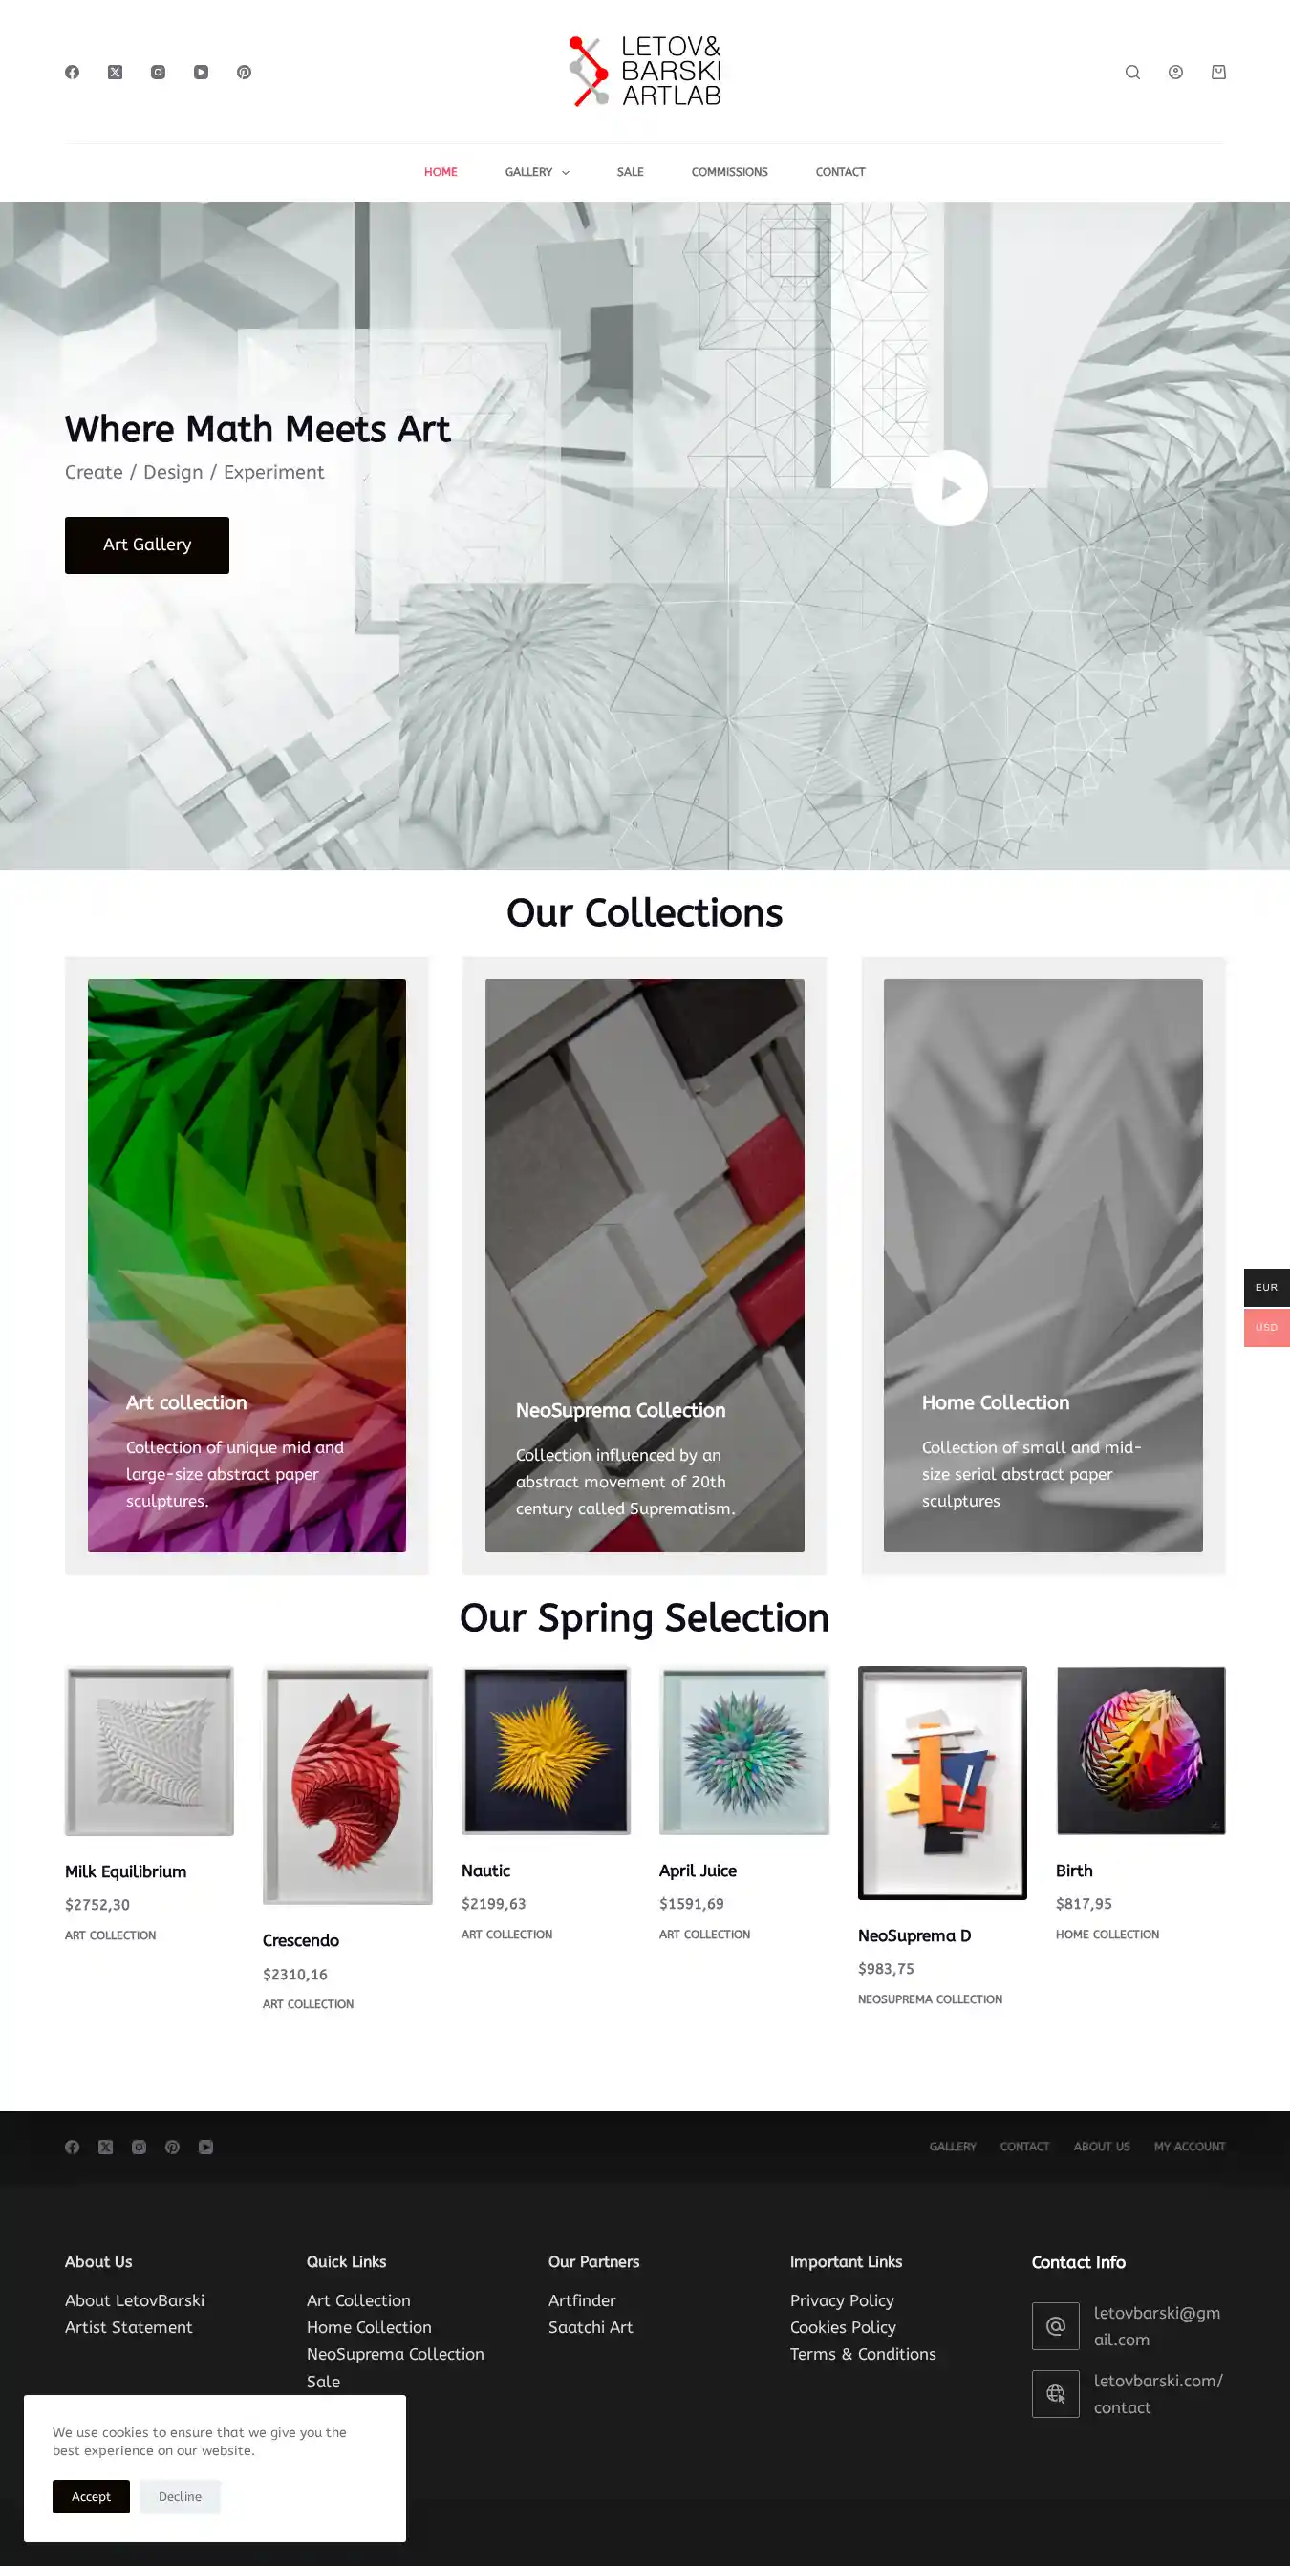Accept the cookies notice

91,2496
